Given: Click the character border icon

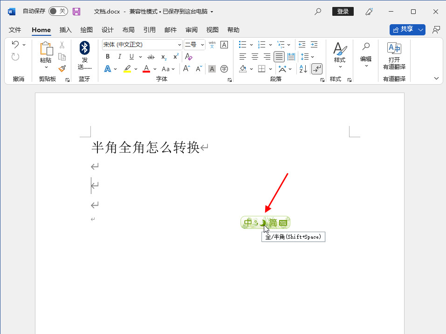Looking at the screenshot, I should [224, 45].
